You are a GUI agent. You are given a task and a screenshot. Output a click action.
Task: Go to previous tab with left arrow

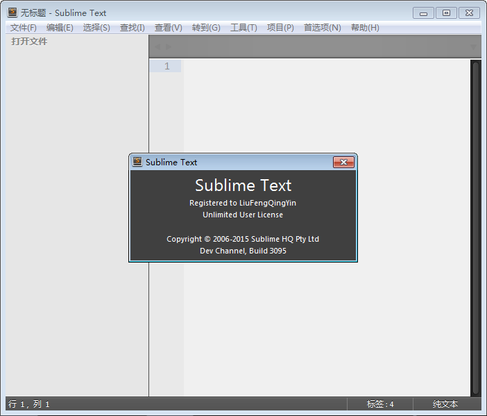(157, 47)
